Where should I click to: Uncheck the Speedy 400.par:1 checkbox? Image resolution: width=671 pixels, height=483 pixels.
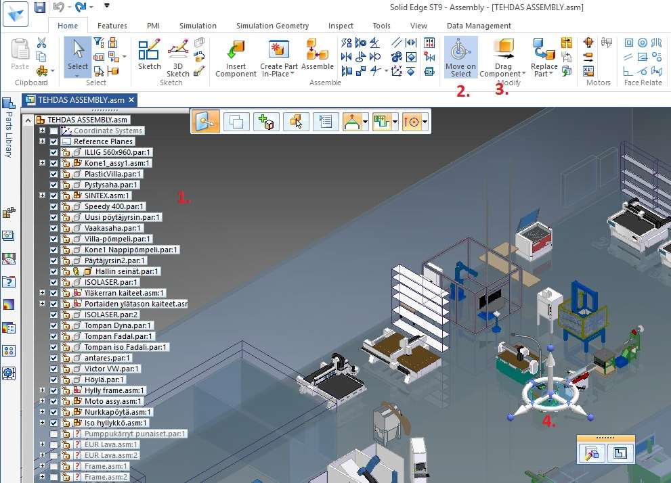[x=53, y=206]
